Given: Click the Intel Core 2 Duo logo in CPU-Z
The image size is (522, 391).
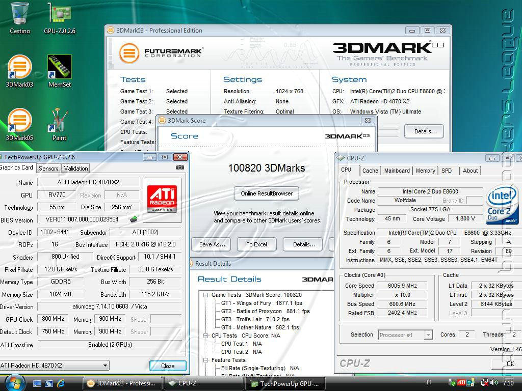Looking at the screenshot, I should (502, 205).
